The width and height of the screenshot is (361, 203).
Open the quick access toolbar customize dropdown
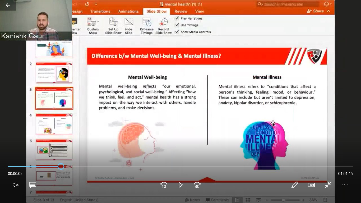click(96, 4)
